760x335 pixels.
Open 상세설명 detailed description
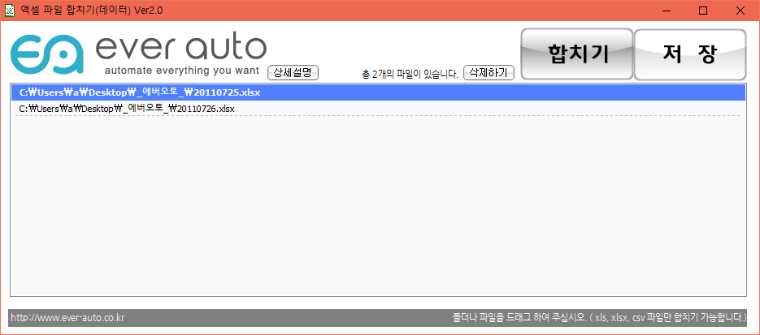coord(293,73)
